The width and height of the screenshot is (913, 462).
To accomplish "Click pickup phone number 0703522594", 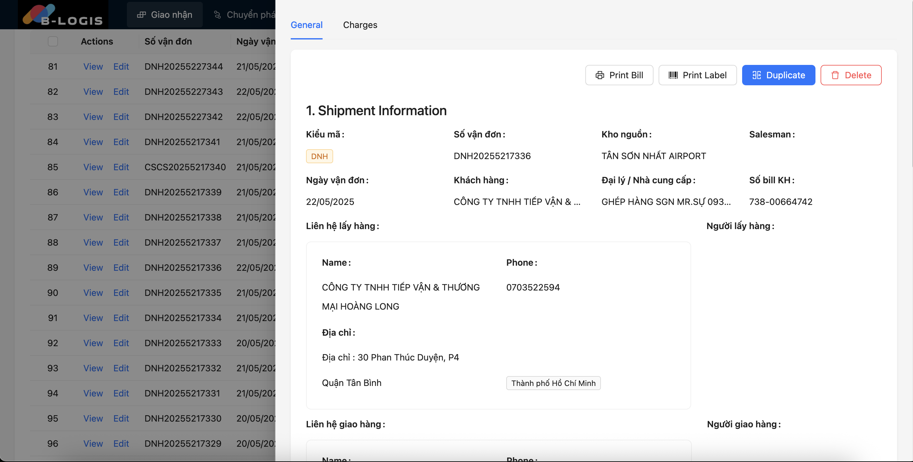I will click(533, 287).
